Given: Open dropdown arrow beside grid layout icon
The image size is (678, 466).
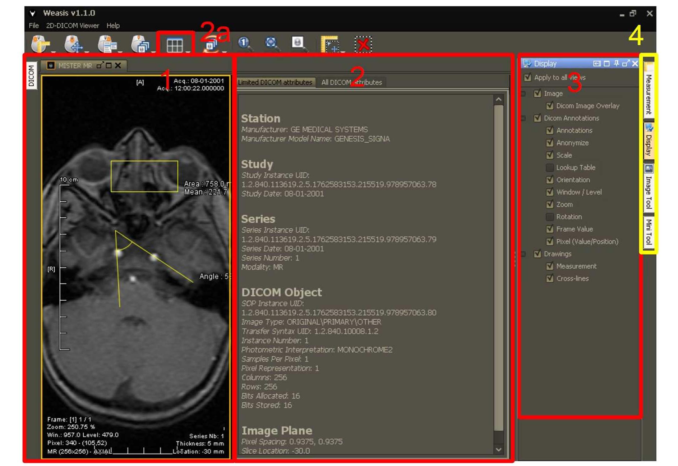Looking at the screenshot, I should pyautogui.click(x=188, y=52).
